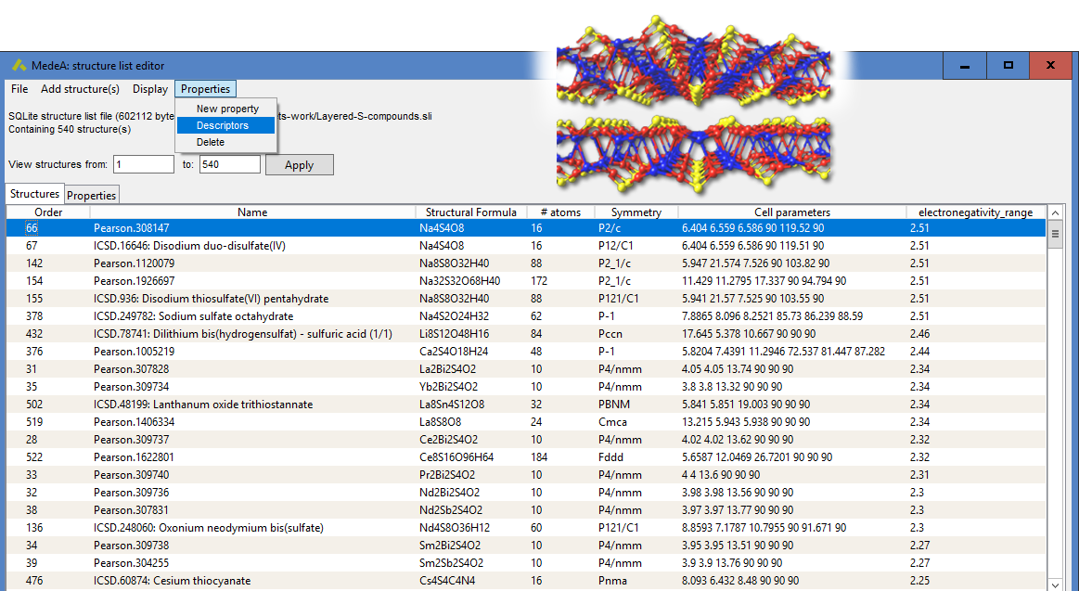Click the MedeA logo icon in title bar
The width and height of the screenshot is (1079, 591).
pos(19,65)
